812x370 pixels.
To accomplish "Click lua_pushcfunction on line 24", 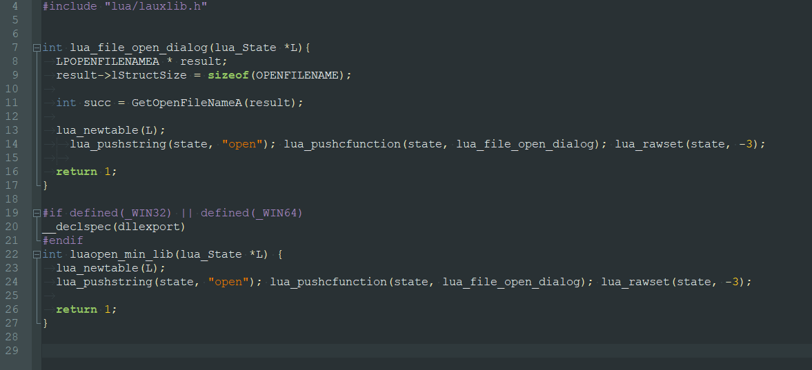I will [328, 282].
